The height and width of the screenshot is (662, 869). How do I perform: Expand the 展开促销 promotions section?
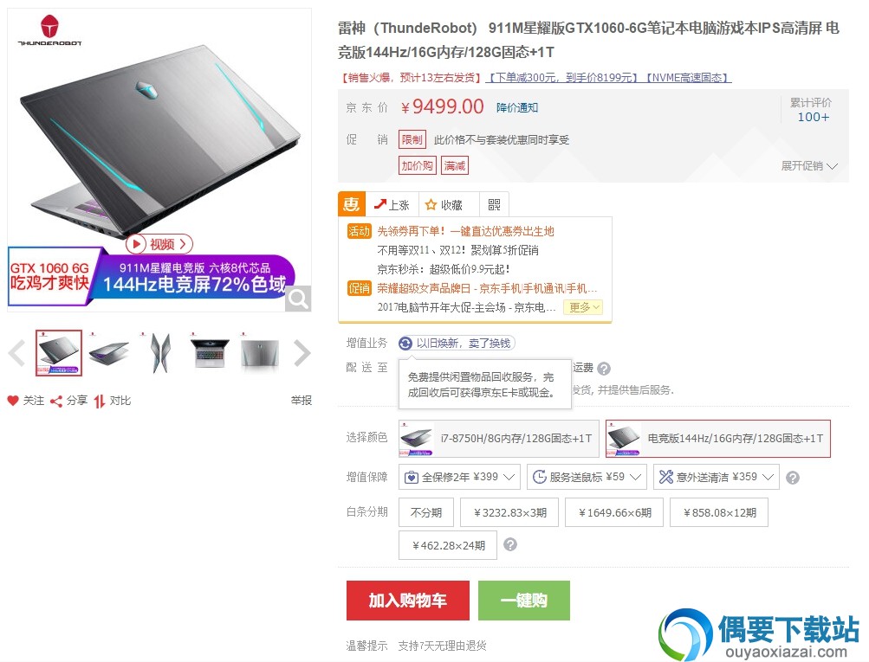pyautogui.click(x=809, y=165)
